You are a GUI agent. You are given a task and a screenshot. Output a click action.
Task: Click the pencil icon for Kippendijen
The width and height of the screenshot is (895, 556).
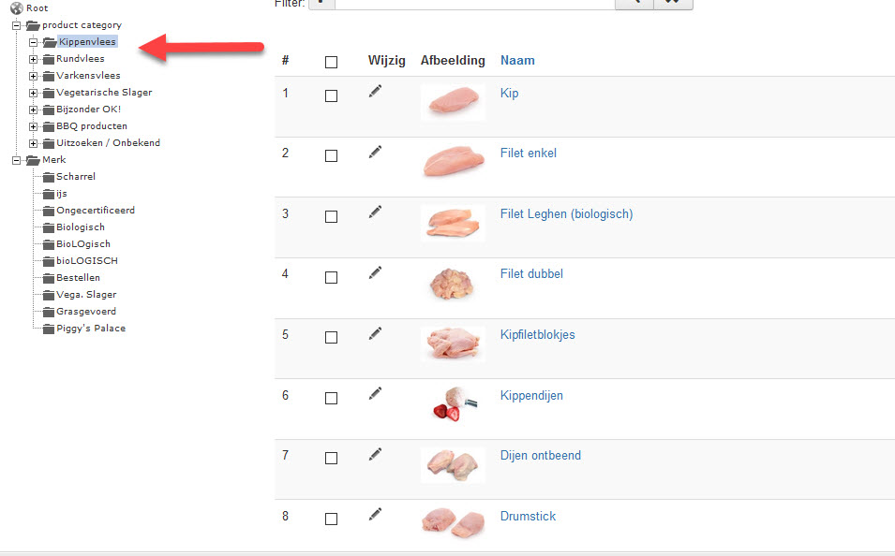[375, 393]
